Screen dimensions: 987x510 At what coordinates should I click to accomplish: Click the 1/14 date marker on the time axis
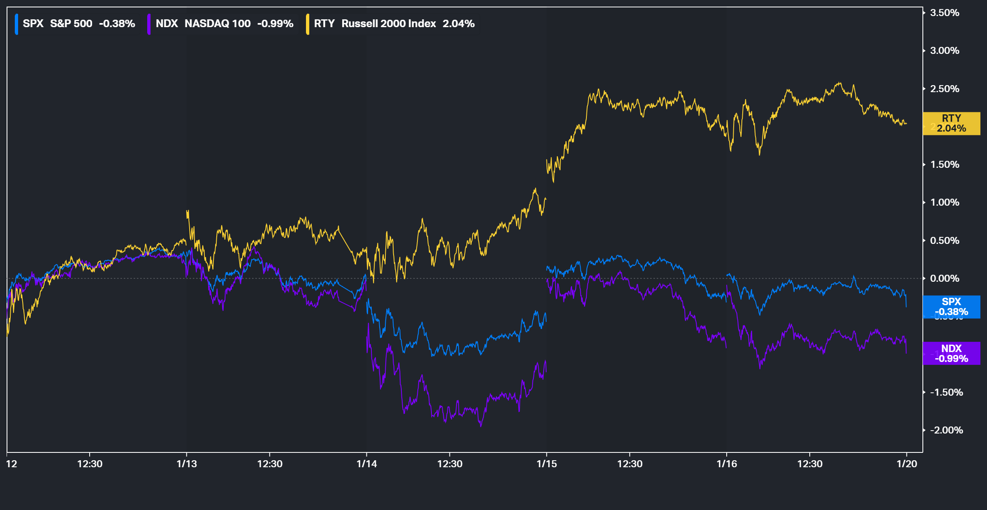[x=366, y=464]
